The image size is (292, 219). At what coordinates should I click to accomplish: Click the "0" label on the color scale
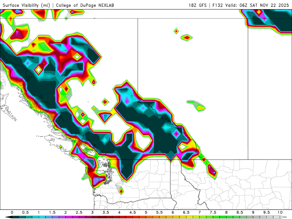12,212
